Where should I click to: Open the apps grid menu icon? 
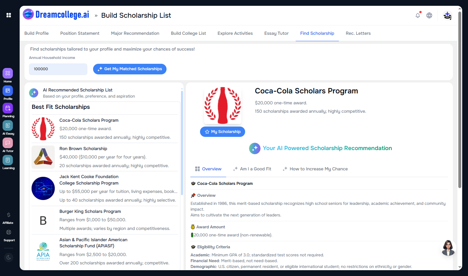click(9, 15)
